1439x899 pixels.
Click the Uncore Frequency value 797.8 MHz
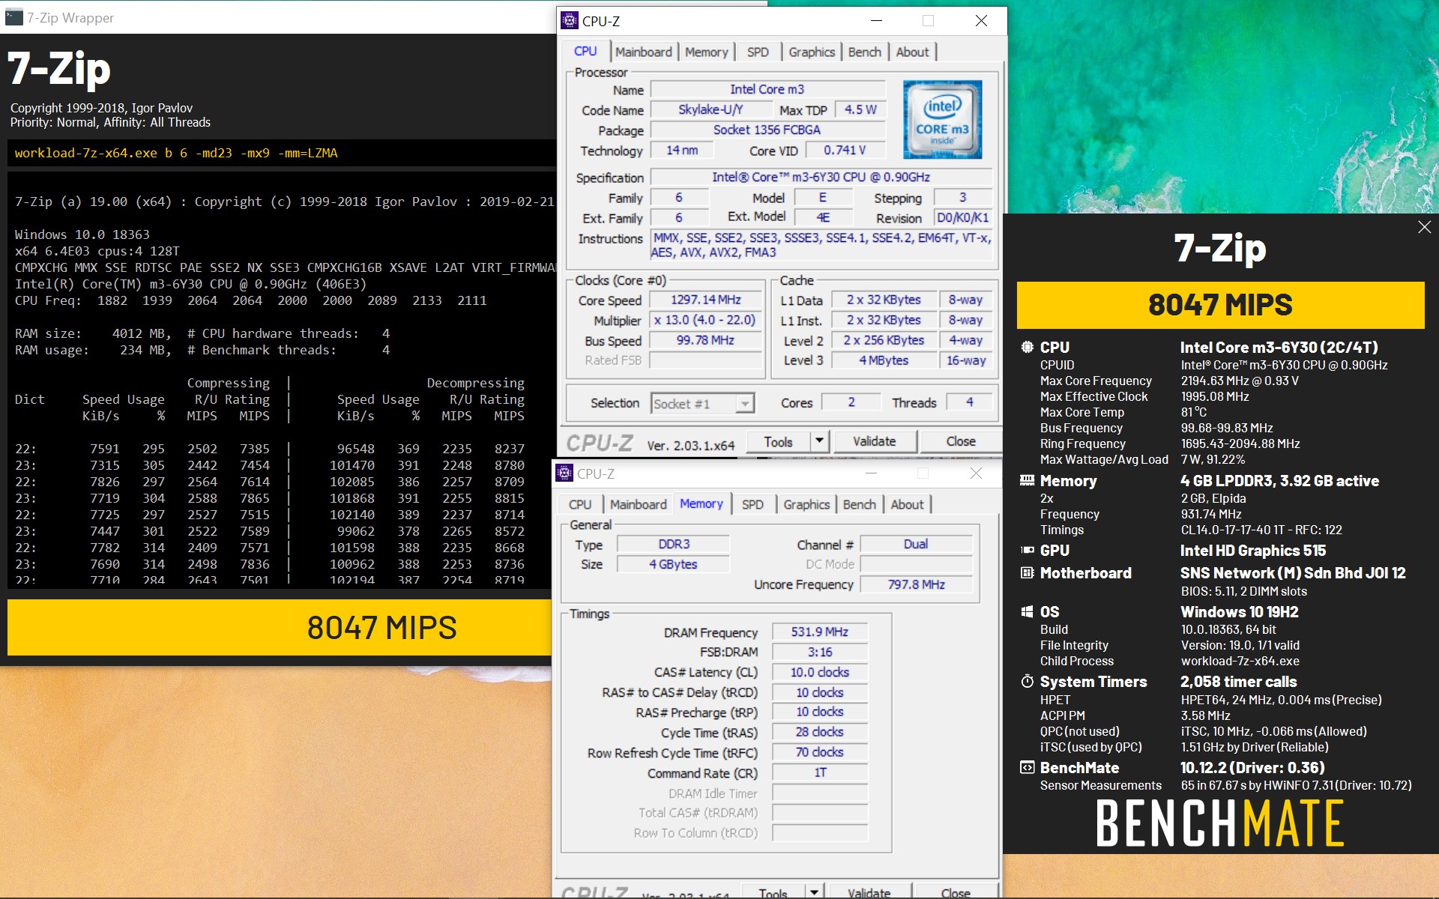(916, 584)
